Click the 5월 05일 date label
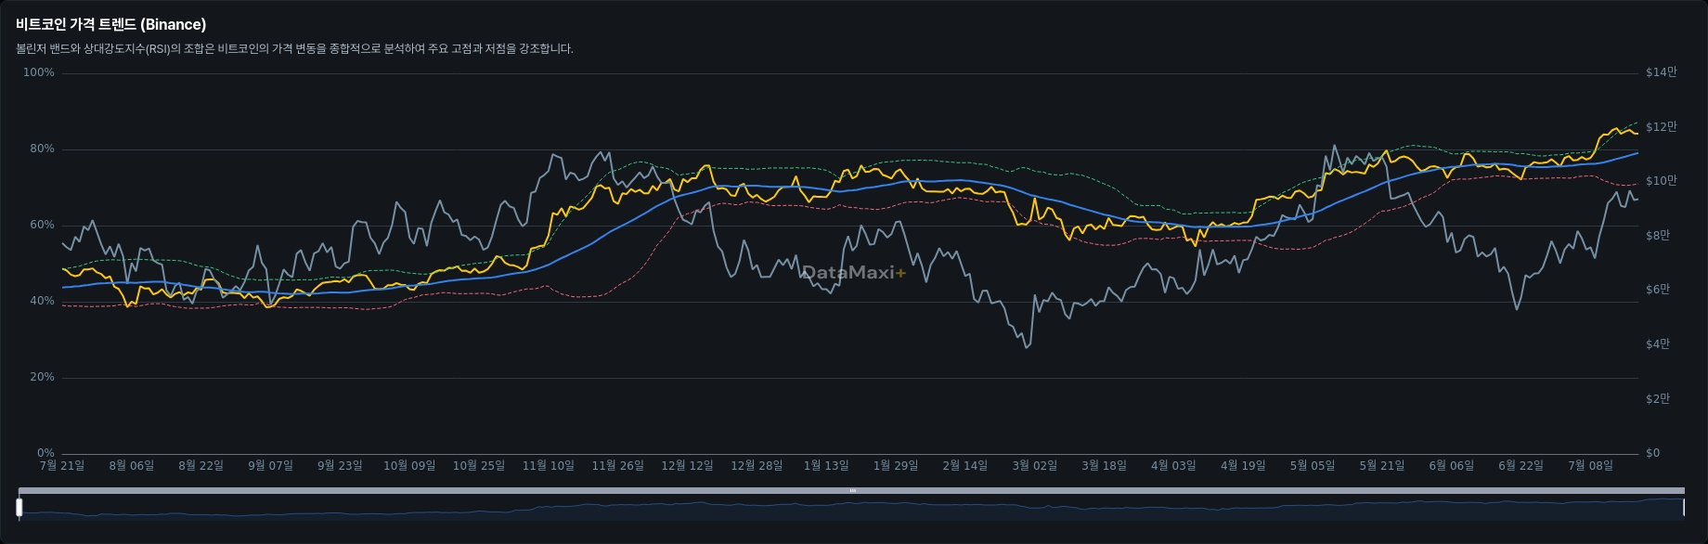The width and height of the screenshot is (1708, 544). pos(1312,465)
